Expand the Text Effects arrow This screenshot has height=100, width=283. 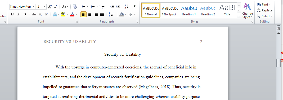tap(58, 14)
